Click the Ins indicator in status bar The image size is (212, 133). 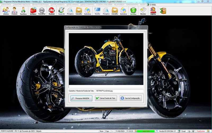[x=112, y=131]
